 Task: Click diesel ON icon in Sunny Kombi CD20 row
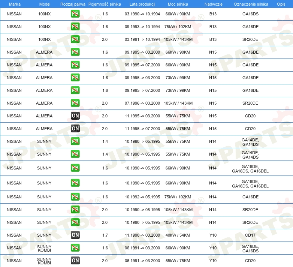point(75,261)
